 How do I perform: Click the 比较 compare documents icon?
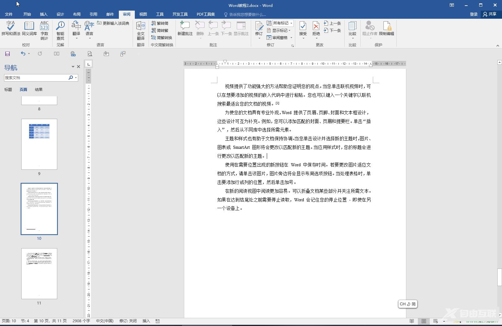coord(352,28)
